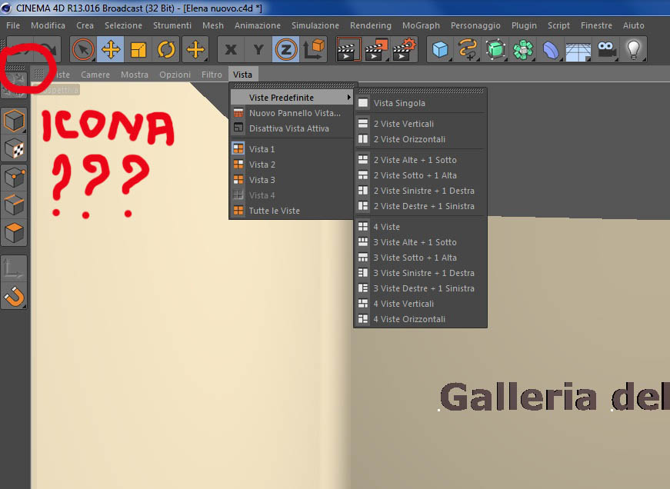The height and width of the screenshot is (489, 670).
Task: Toggle the Z axis lock
Action: (285, 49)
